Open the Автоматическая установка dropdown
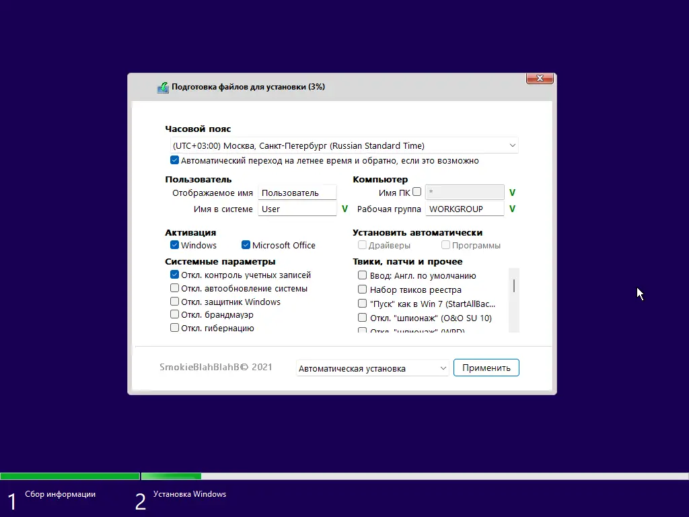This screenshot has width=689, height=517. [x=443, y=368]
